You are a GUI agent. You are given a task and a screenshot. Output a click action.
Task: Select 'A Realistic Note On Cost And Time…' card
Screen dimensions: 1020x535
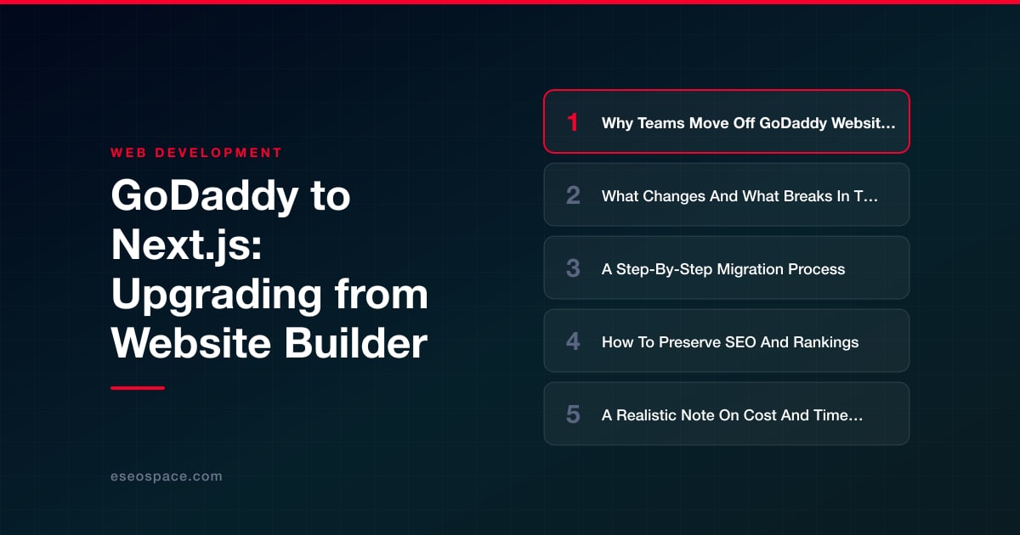tap(727, 414)
